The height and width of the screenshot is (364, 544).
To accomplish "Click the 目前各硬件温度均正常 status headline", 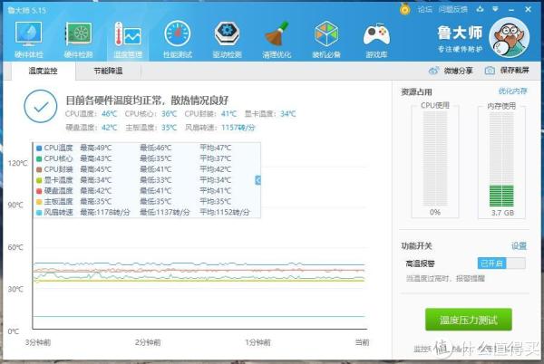I will point(147,101).
